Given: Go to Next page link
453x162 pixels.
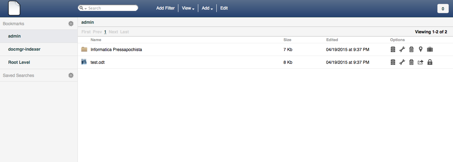Looking at the screenshot, I should (x=113, y=32).
